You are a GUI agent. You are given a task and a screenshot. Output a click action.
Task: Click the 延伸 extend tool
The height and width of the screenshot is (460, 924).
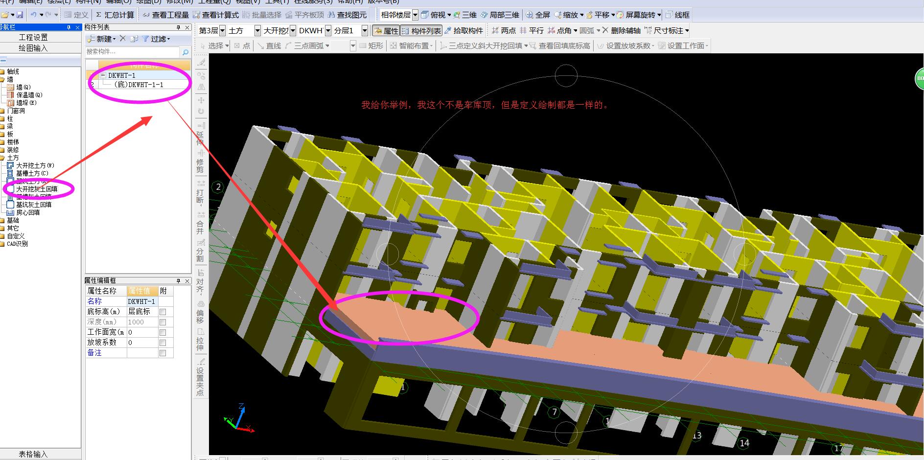pyautogui.click(x=201, y=134)
